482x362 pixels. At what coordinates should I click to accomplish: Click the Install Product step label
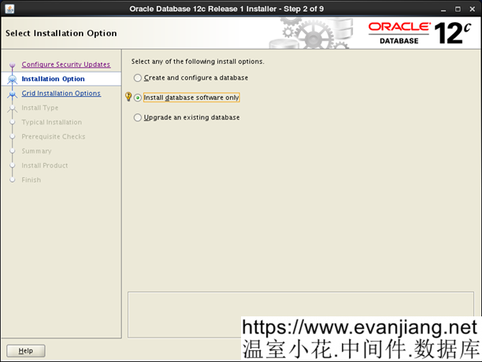point(44,165)
